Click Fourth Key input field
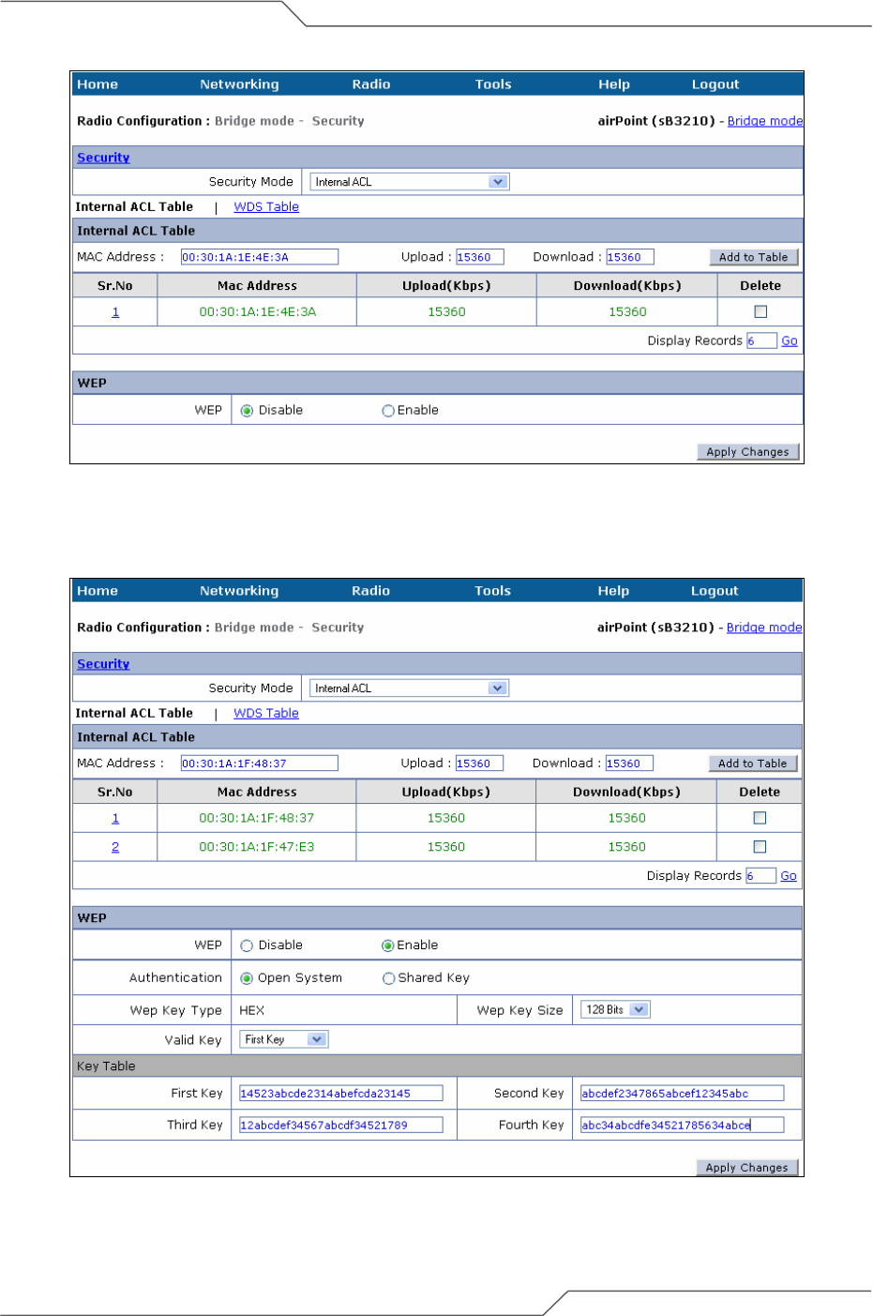Image resolution: width=873 pixels, height=1316 pixels. pos(683,1125)
